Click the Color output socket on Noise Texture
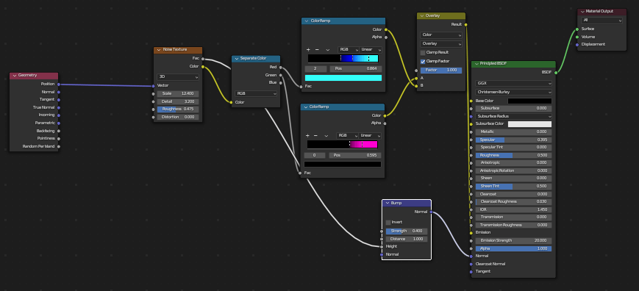The height and width of the screenshot is (291, 639). 202,66
